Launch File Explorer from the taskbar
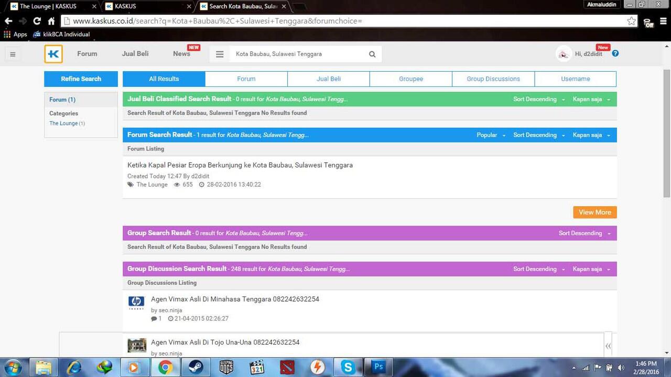The width and height of the screenshot is (671, 377). [44, 367]
